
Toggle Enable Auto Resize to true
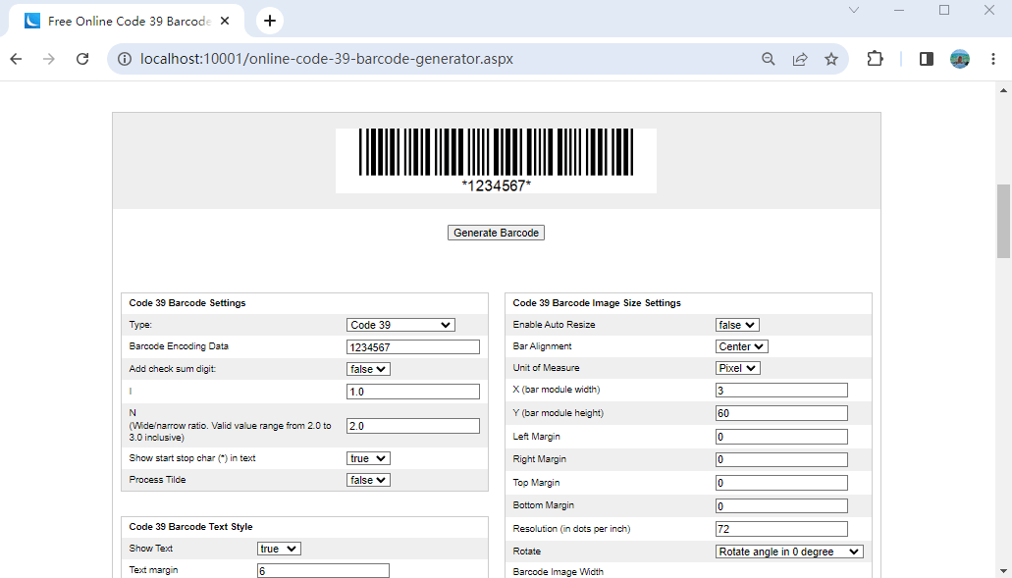point(735,324)
